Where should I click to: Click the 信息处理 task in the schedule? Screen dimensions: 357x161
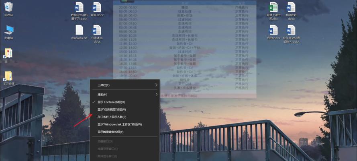186,12
